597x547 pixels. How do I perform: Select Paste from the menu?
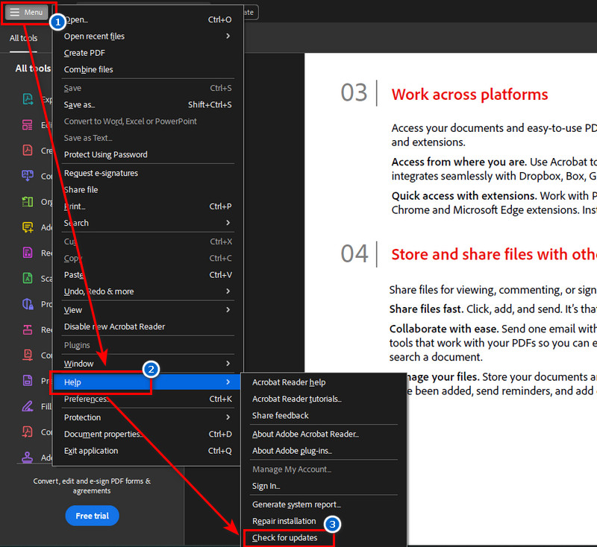pos(148,275)
